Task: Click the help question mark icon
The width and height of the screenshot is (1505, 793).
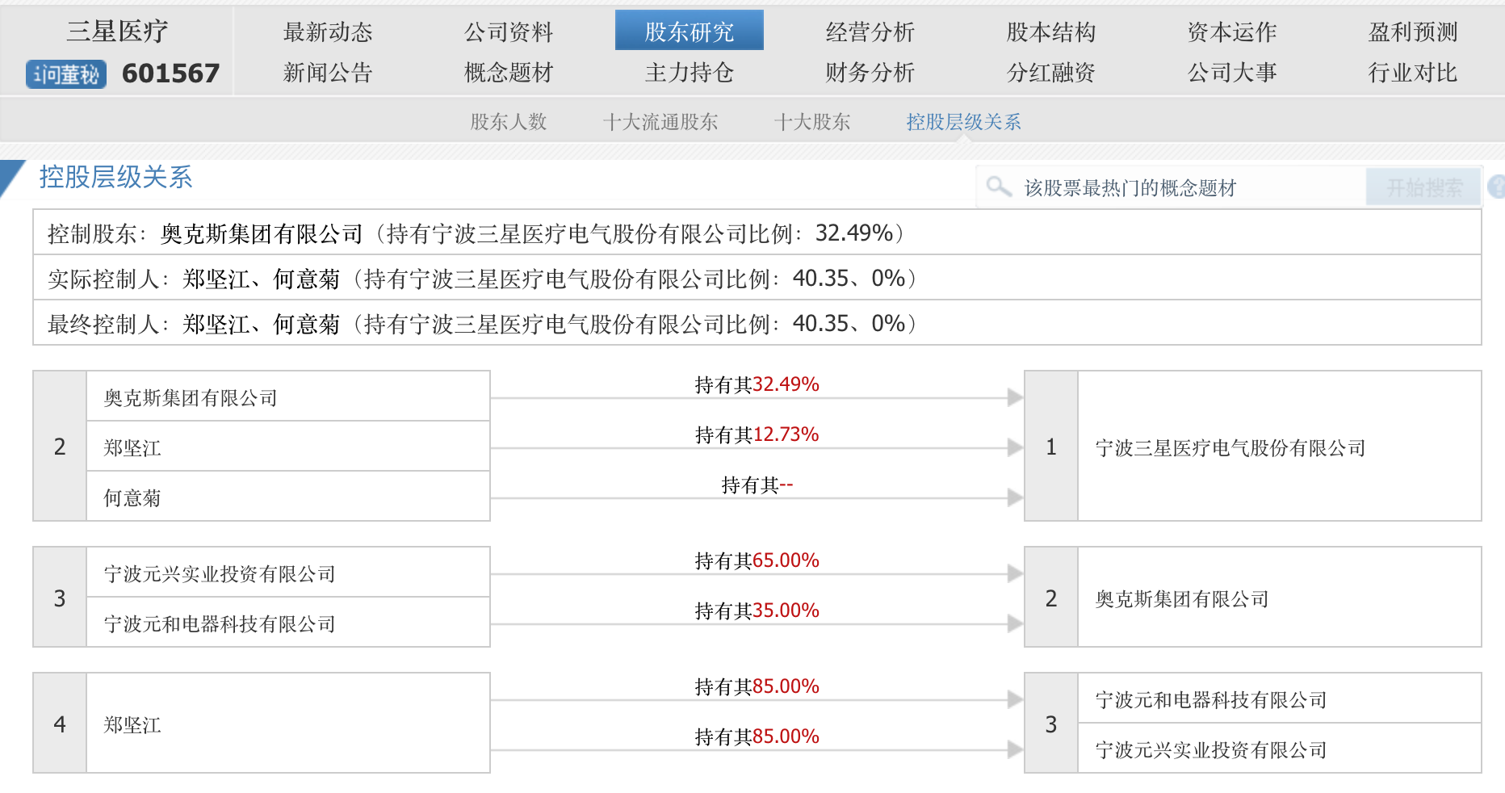Action: [x=1496, y=187]
